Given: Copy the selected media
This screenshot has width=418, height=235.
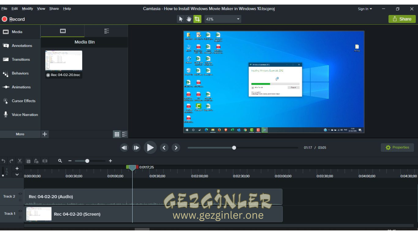Looking at the screenshot, I should point(28,161).
